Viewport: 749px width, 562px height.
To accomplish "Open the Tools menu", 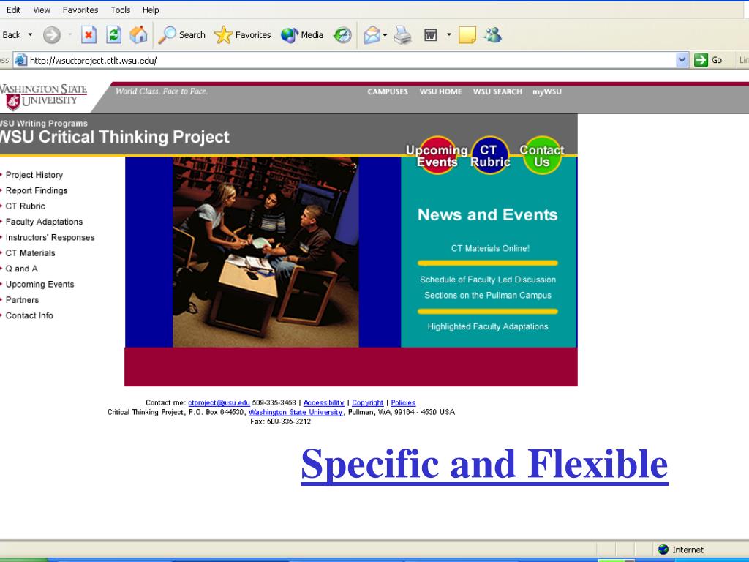I will [120, 10].
